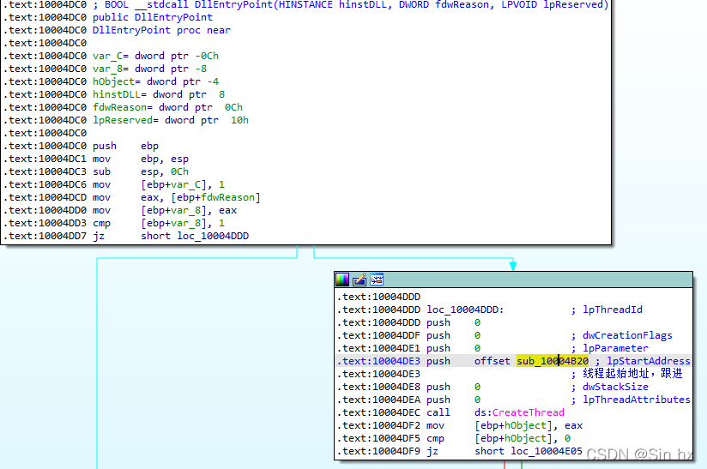
Task: Click the dwCreationFlags comment
Action: (x=621, y=335)
